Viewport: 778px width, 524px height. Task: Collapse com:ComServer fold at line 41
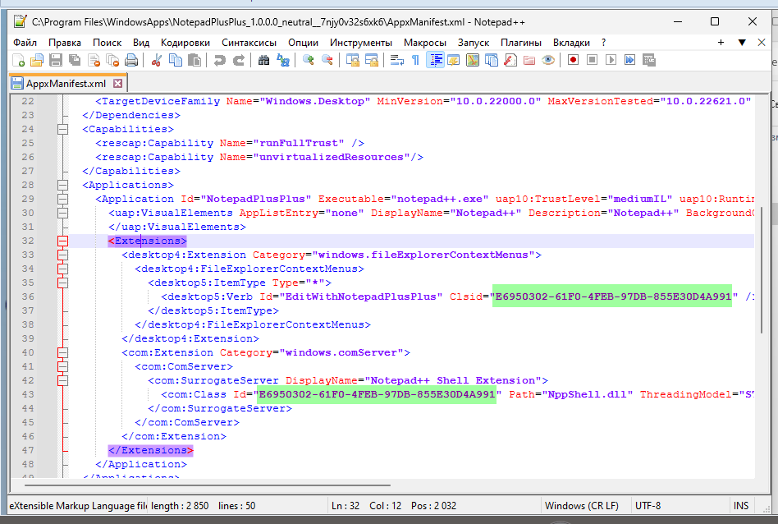[x=62, y=366]
